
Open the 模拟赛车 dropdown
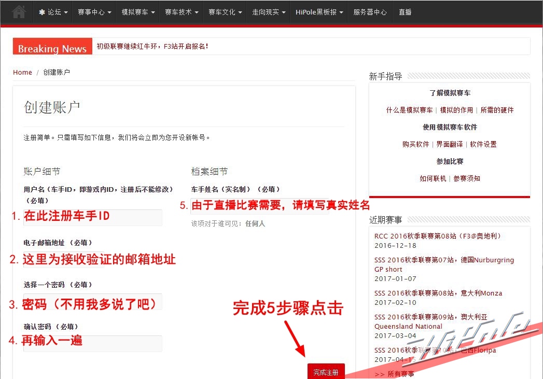pyautogui.click(x=138, y=12)
